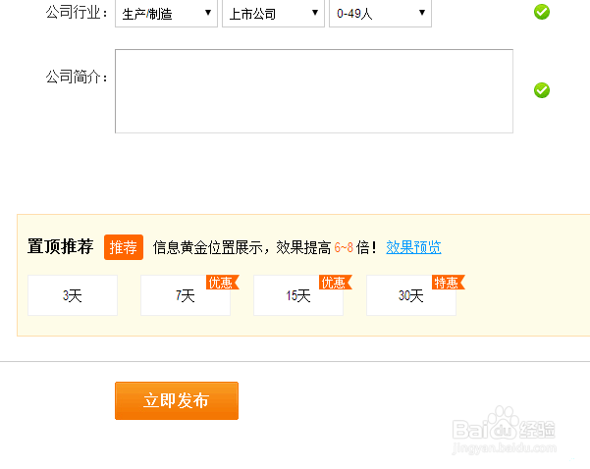This screenshot has width=590, height=469.
Task: Select the 15天 top placement option
Action: tap(298, 295)
